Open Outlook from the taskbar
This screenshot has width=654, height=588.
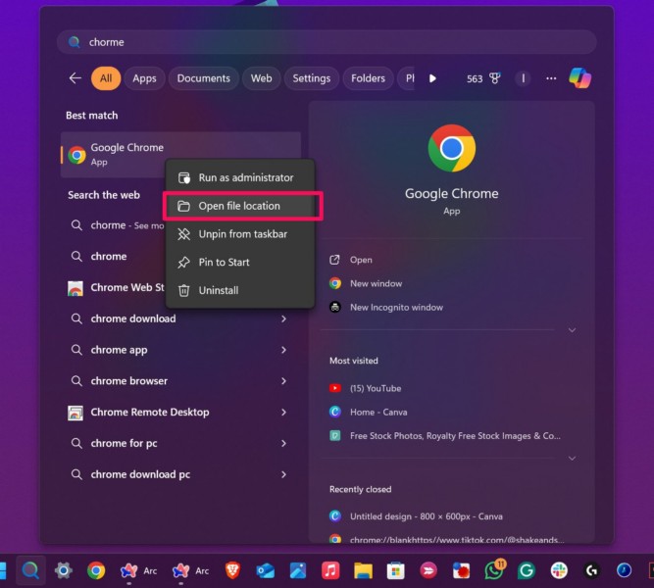click(266, 570)
